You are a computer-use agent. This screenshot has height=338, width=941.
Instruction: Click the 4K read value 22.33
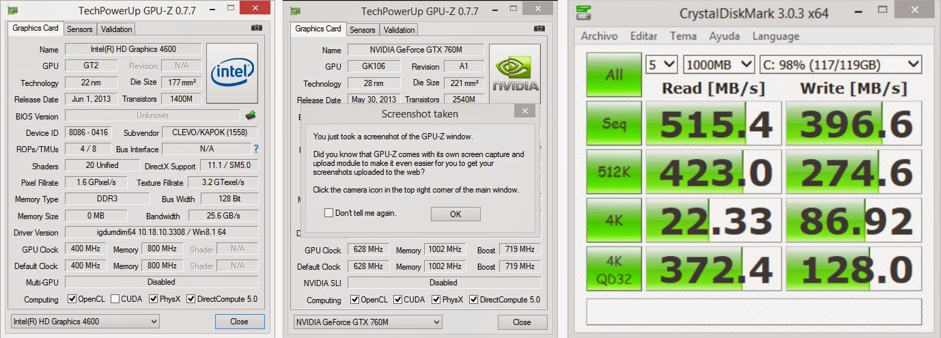[714, 221]
